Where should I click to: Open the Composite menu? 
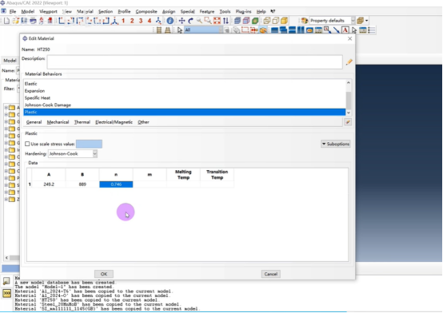click(x=146, y=11)
